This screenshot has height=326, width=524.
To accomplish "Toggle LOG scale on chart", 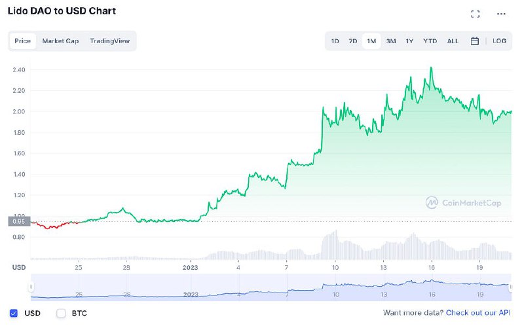I will 499,41.
